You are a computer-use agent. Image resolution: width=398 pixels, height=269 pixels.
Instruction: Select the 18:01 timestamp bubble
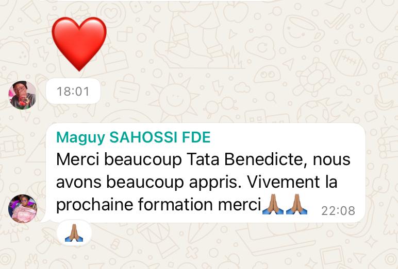(x=73, y=91)
